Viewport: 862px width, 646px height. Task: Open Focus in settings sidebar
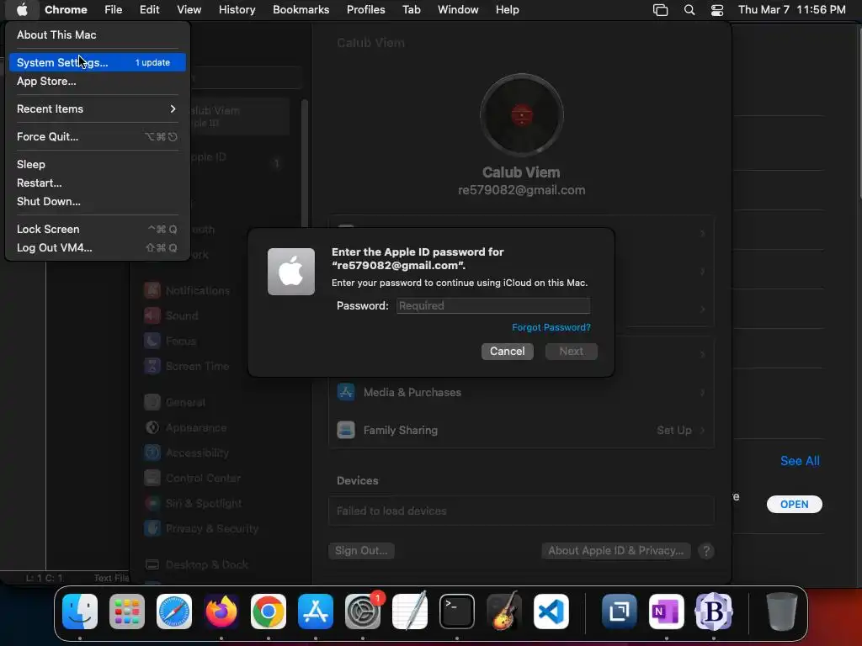coord(170,342)
